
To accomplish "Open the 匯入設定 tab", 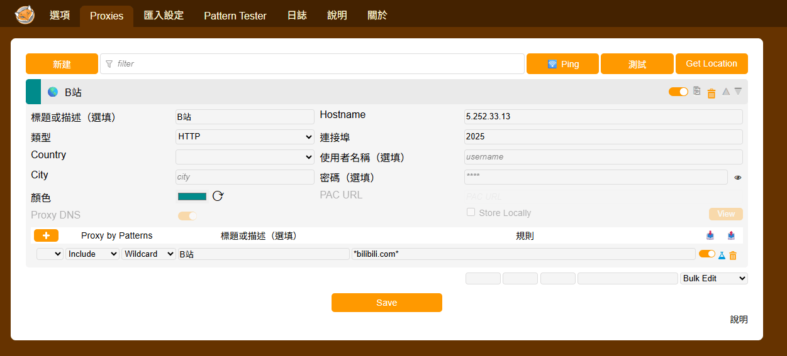I will pyautogui.click(x=164, y=15).
